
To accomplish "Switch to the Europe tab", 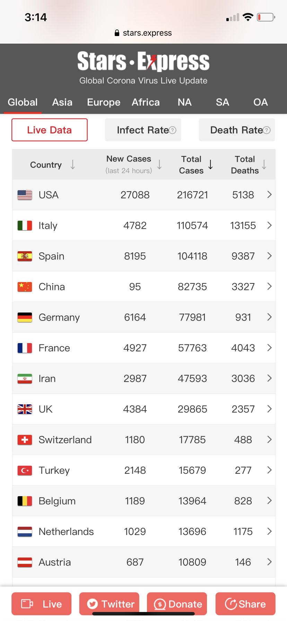I will pyautogui.click(x=104, y=103).
